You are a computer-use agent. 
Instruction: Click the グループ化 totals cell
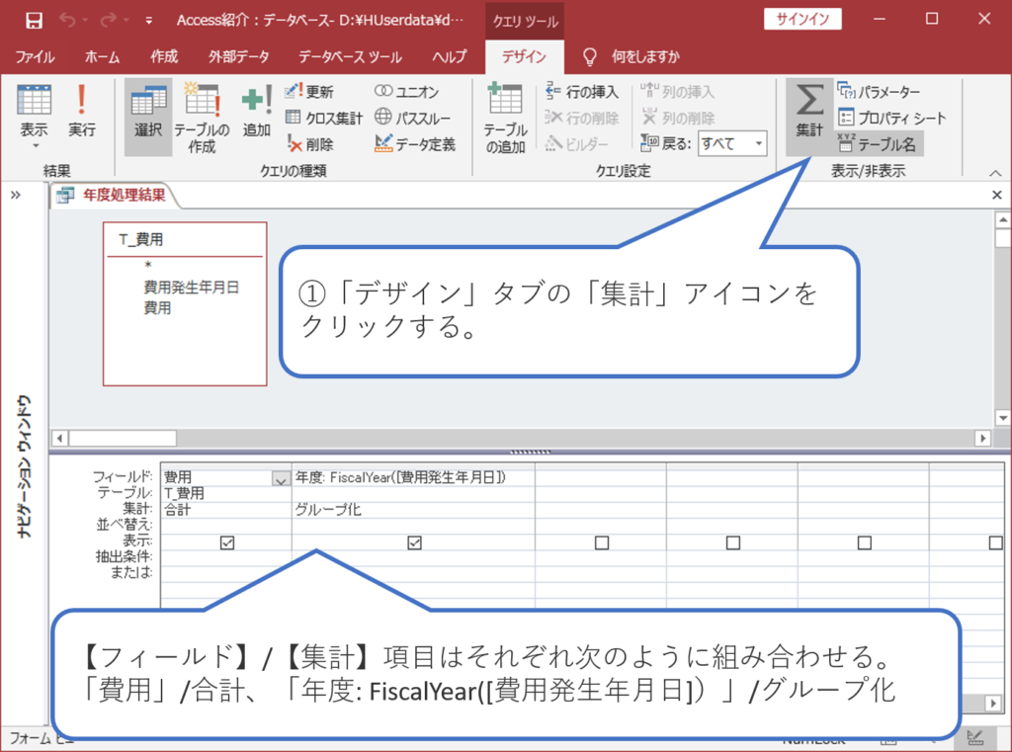pos(413,509)
